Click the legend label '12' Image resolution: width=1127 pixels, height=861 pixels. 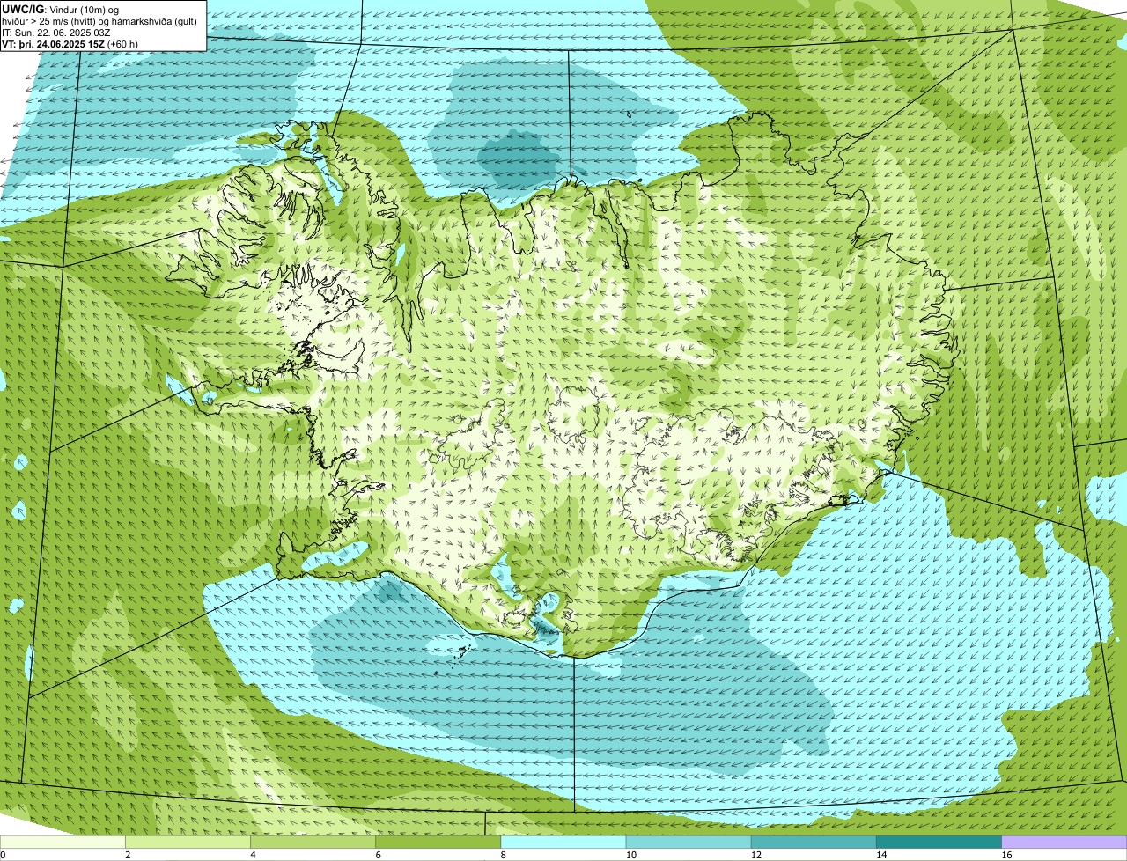(756, 855)
